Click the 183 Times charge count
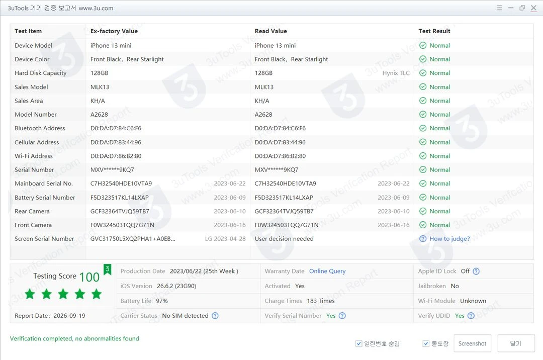This screenshot has width=543, height=360. pos(321,301)
